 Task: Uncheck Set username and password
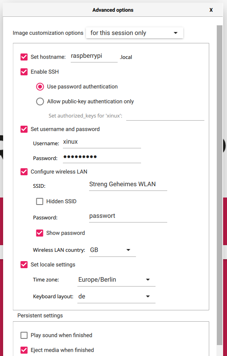[x=24, y=129]
